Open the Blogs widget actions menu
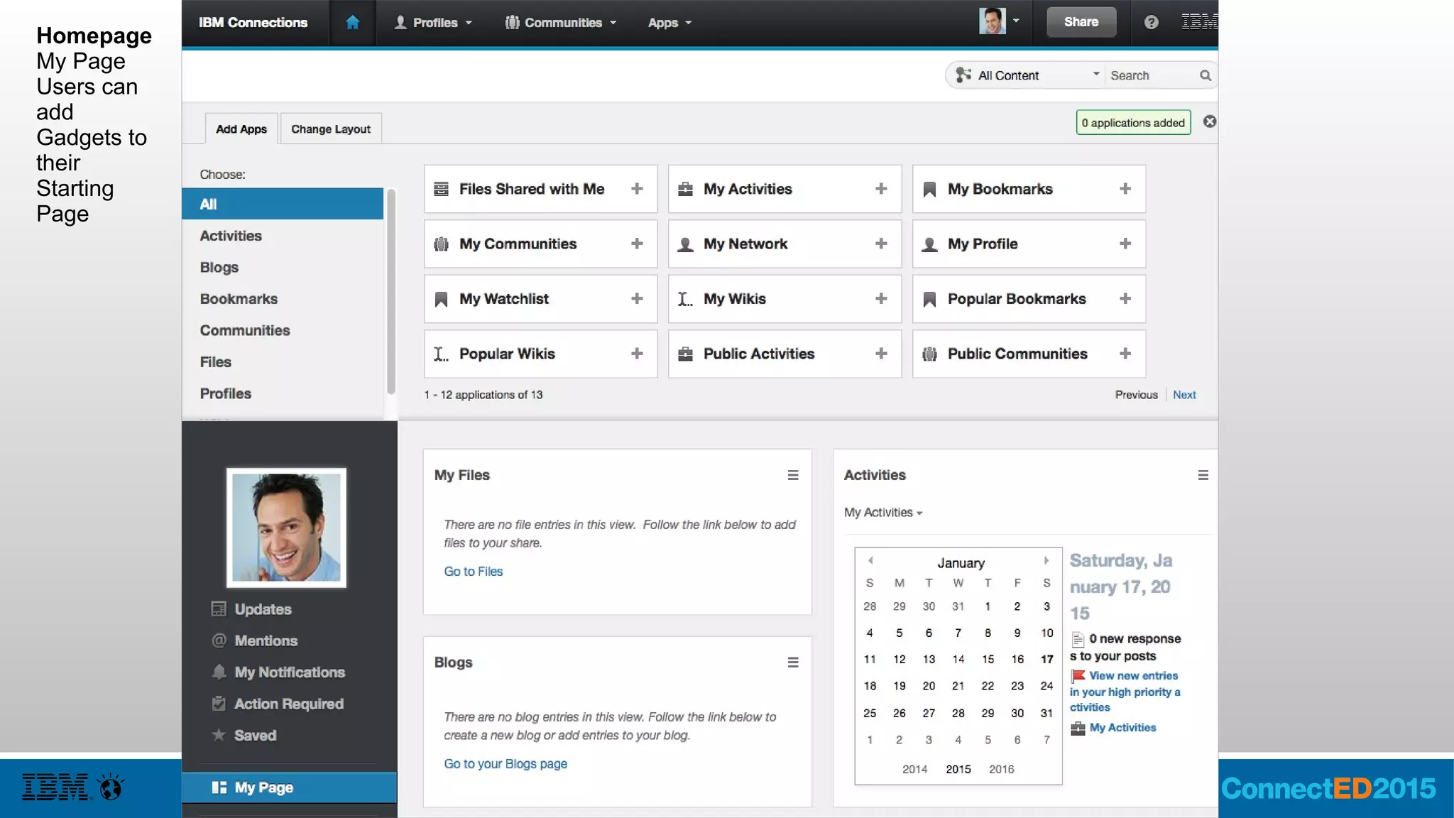 click(793, 662)
